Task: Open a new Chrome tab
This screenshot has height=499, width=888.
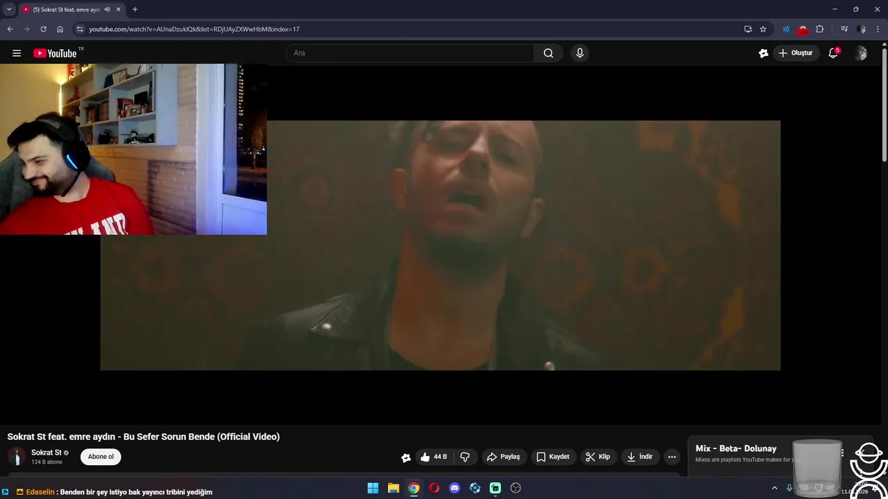Action: (135, 10)
